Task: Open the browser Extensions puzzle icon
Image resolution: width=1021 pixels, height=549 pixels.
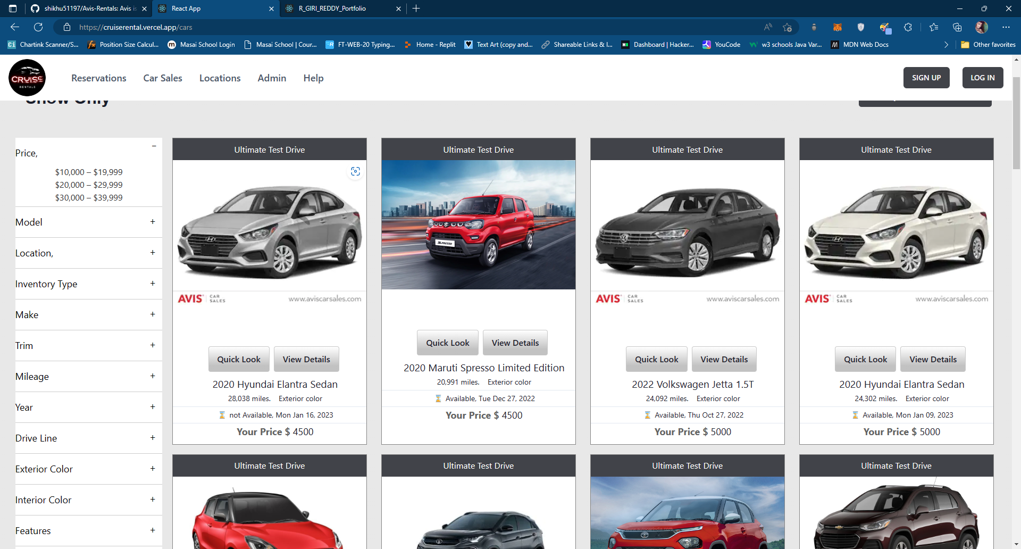Action: tap(908, 27)
